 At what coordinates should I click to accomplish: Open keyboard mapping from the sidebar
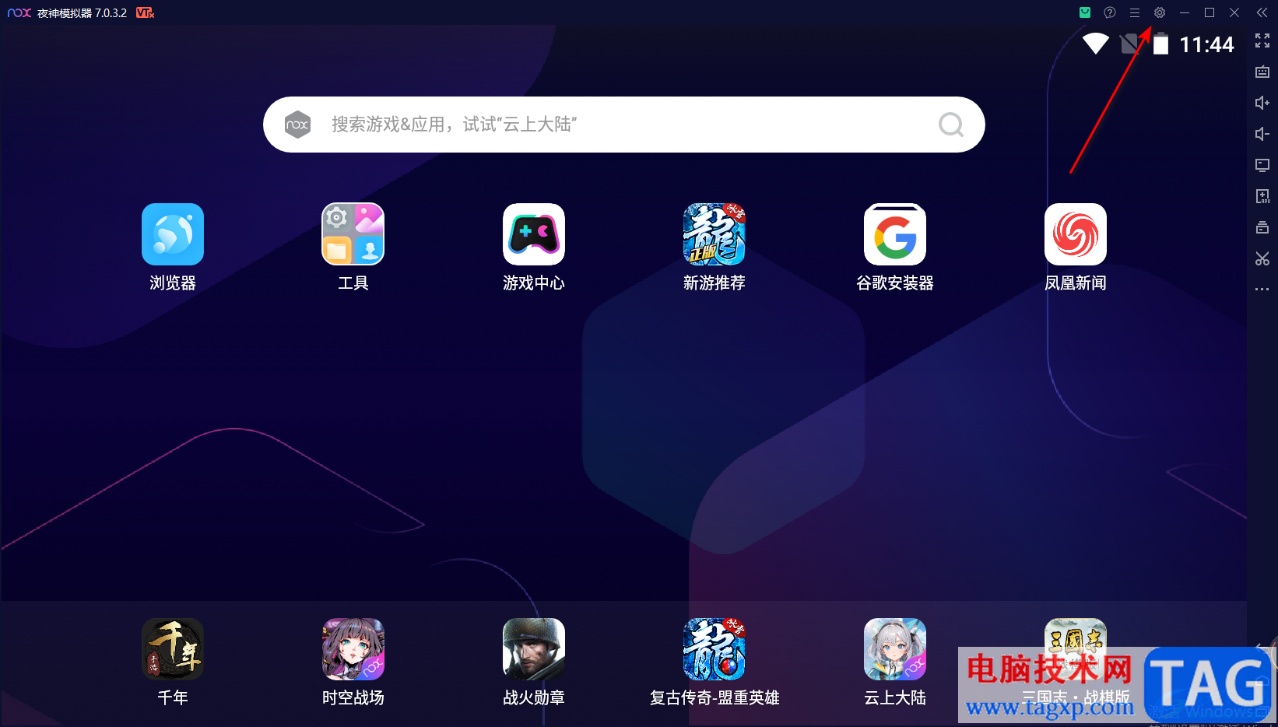tap(1262, 72)
